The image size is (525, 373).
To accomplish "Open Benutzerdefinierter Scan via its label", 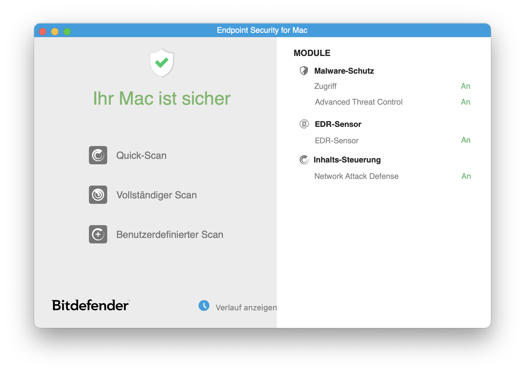I will pyautogui.click(x=170, y=235).
